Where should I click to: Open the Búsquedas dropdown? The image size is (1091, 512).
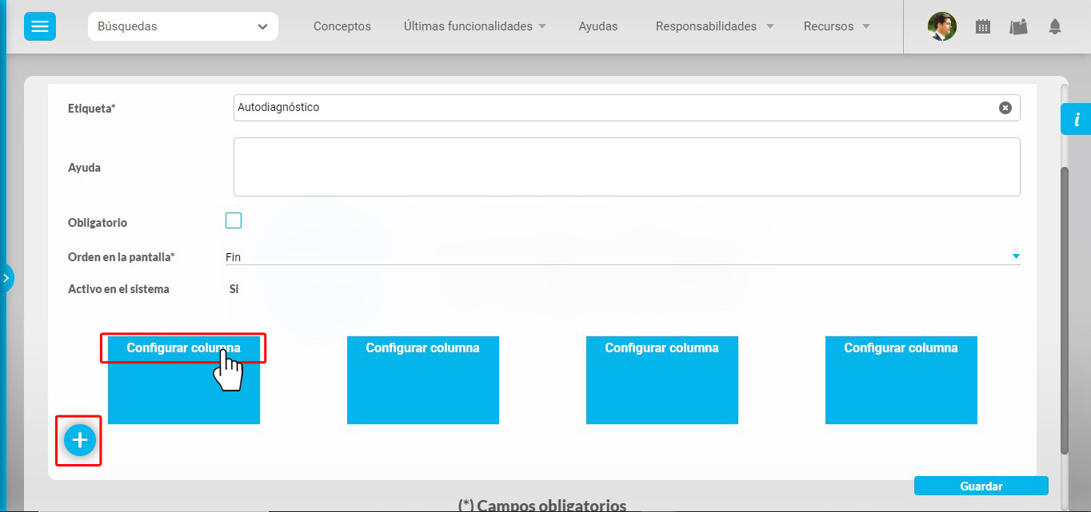point(183,26)
